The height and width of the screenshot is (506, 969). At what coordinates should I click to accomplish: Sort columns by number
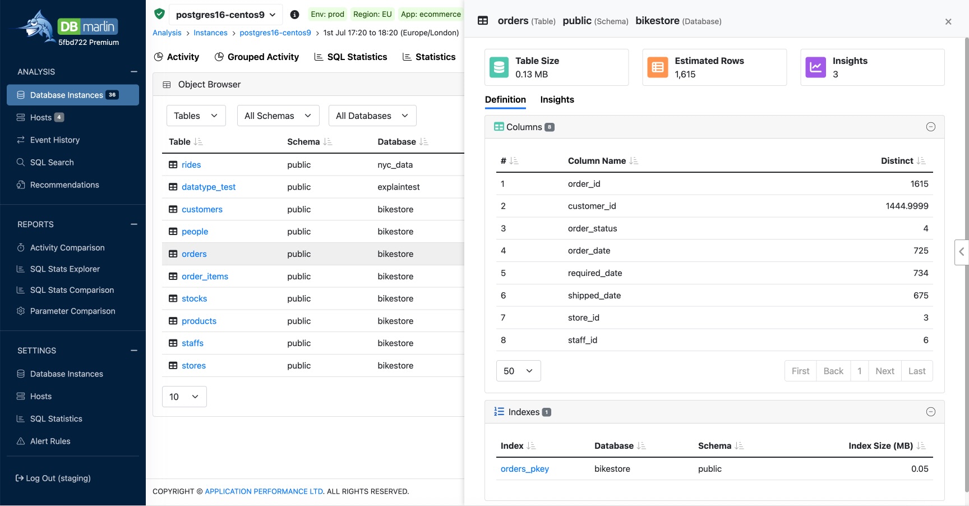tap(514, 161)
